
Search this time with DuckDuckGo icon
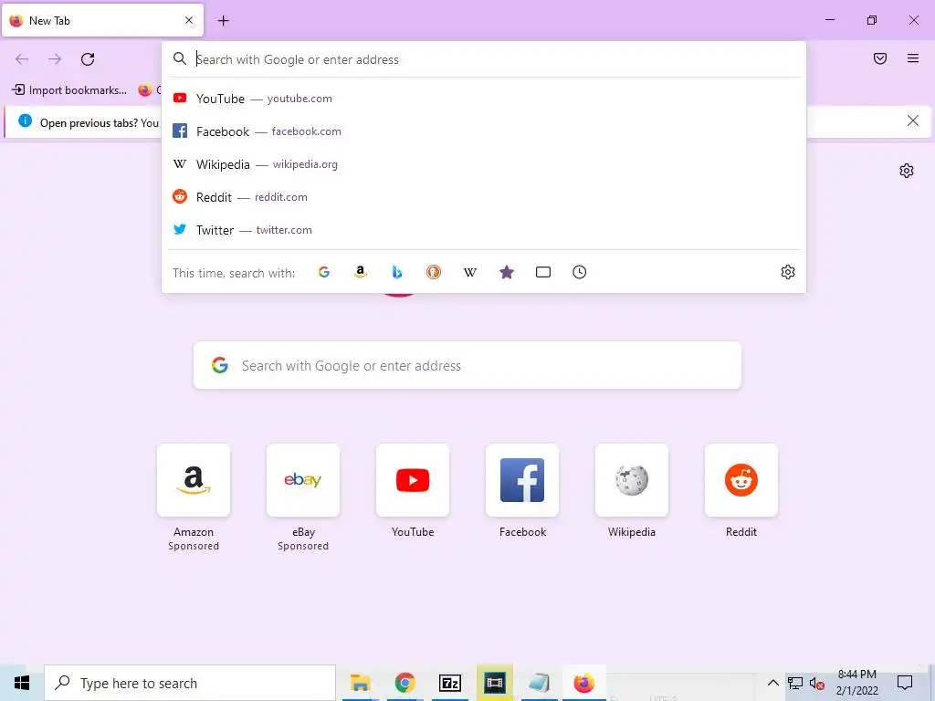434,272
